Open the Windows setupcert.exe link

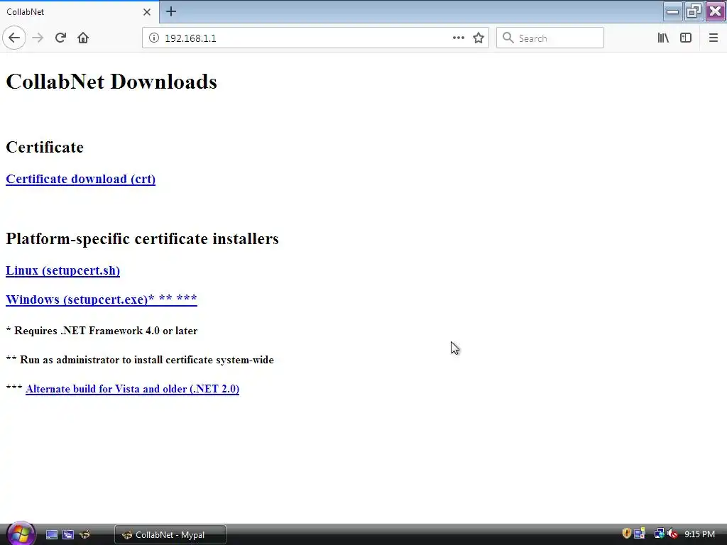101,299
